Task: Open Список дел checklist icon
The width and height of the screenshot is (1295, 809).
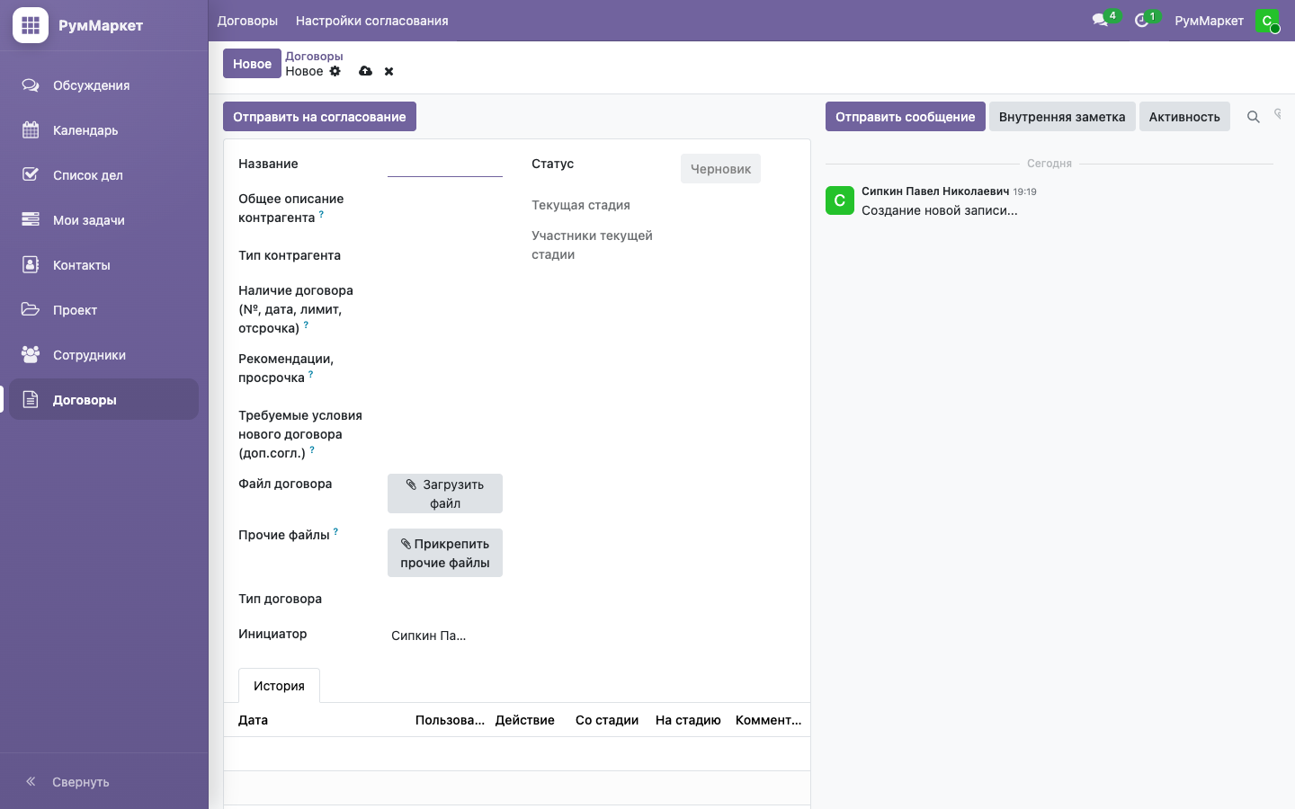Action: click(x=31, y=174)
